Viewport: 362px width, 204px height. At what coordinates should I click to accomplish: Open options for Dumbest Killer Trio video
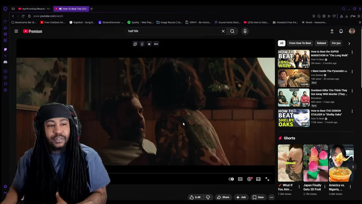pyautogui.click(x=352, y=91)
